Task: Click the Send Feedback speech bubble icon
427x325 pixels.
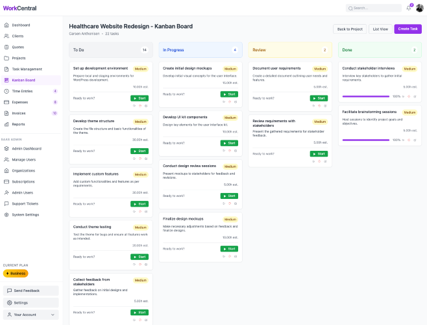Action: tap(8, 291)
